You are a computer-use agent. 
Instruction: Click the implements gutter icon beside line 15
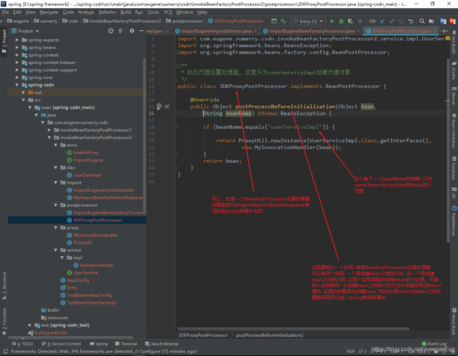tap(167, 106)
